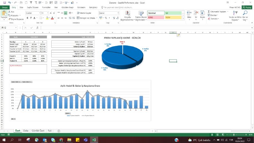Decrease font size with the smaller A

click(x=54, y=13)
